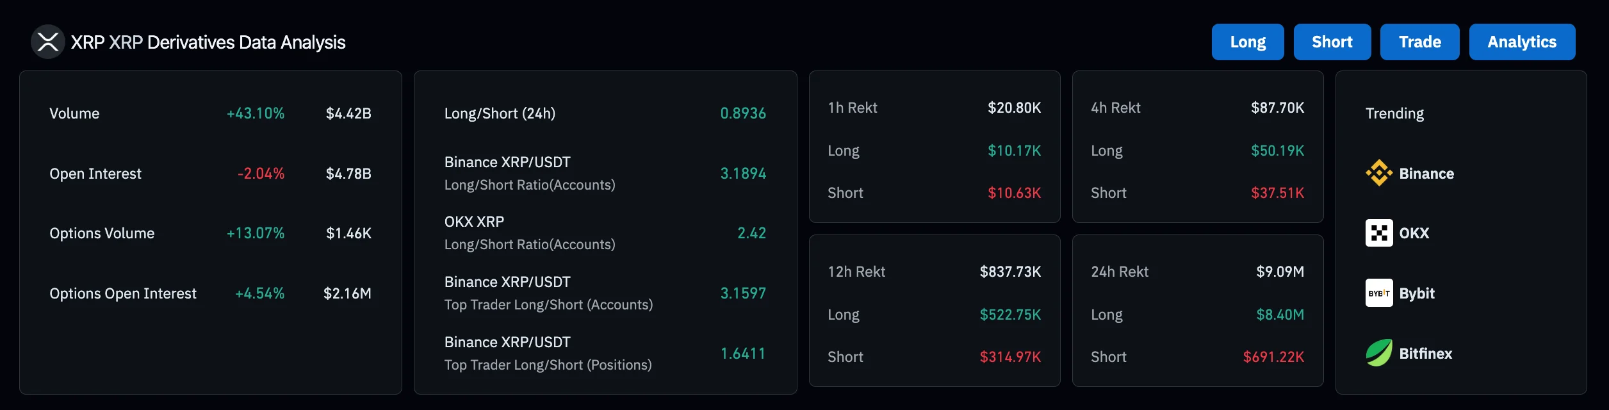Click the Long/Short (24h) ratio row

coord(500,113)
